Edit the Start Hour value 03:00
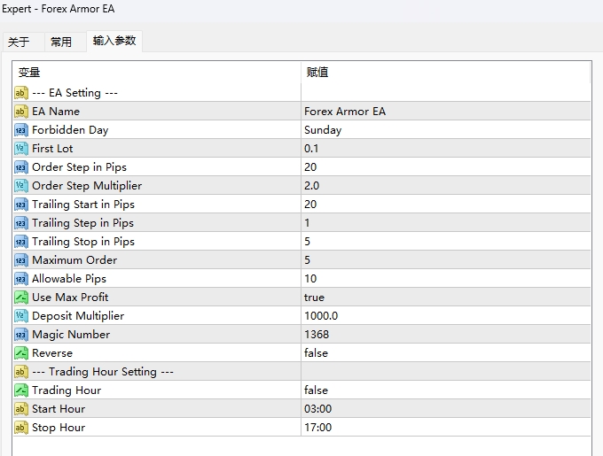The image size is (603, 456). (x=446, y=409)
